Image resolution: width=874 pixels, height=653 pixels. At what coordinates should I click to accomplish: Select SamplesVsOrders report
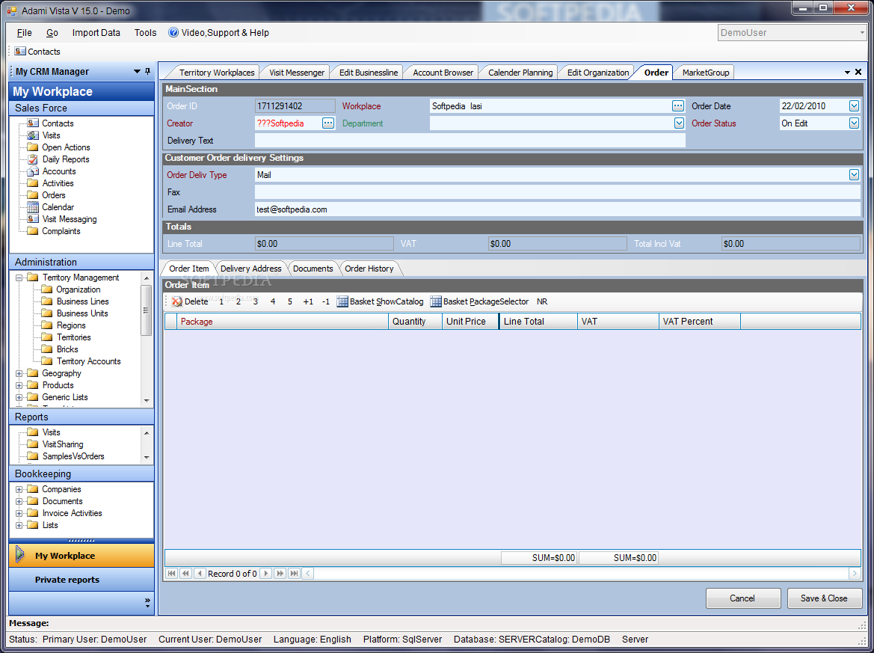(73, 456)
